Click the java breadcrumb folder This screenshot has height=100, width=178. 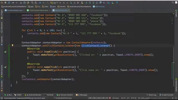click(53, 7)
